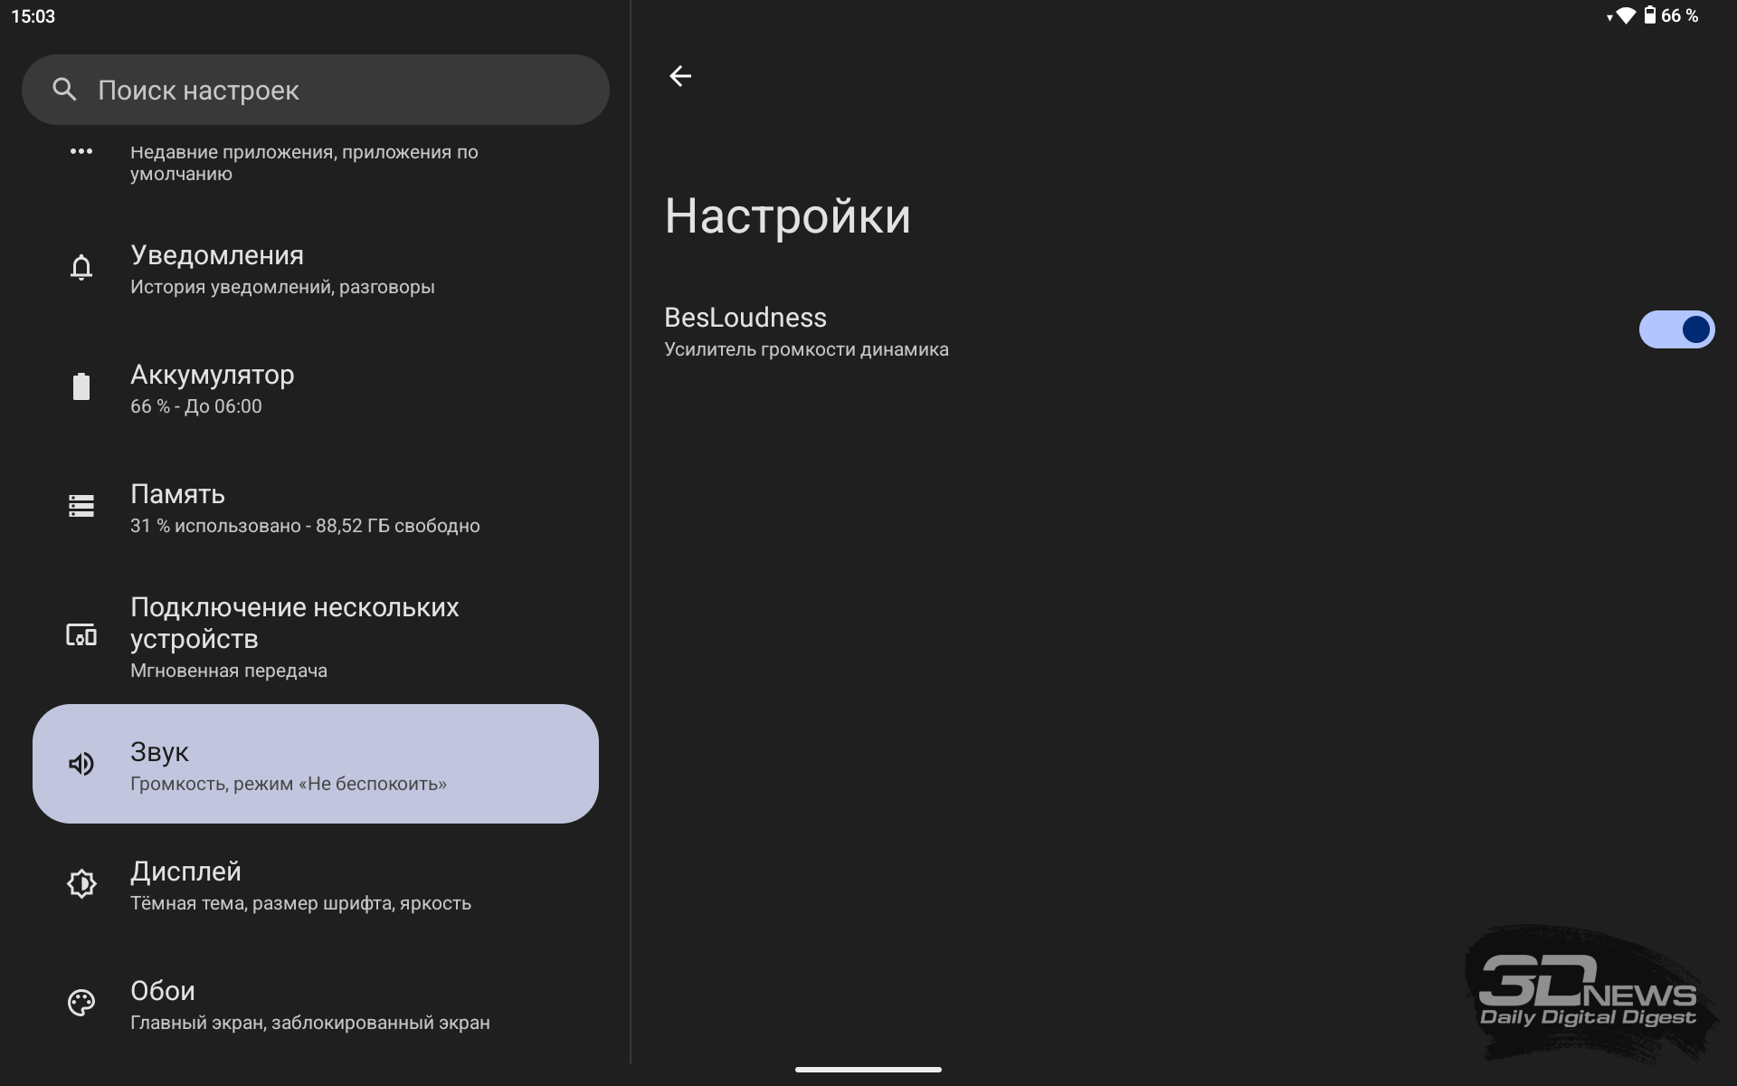Tap the Wi-Fi status bar icon
This screenshot has width=1737, height=1086.
pyautogui.click(x=1625, y=15)
